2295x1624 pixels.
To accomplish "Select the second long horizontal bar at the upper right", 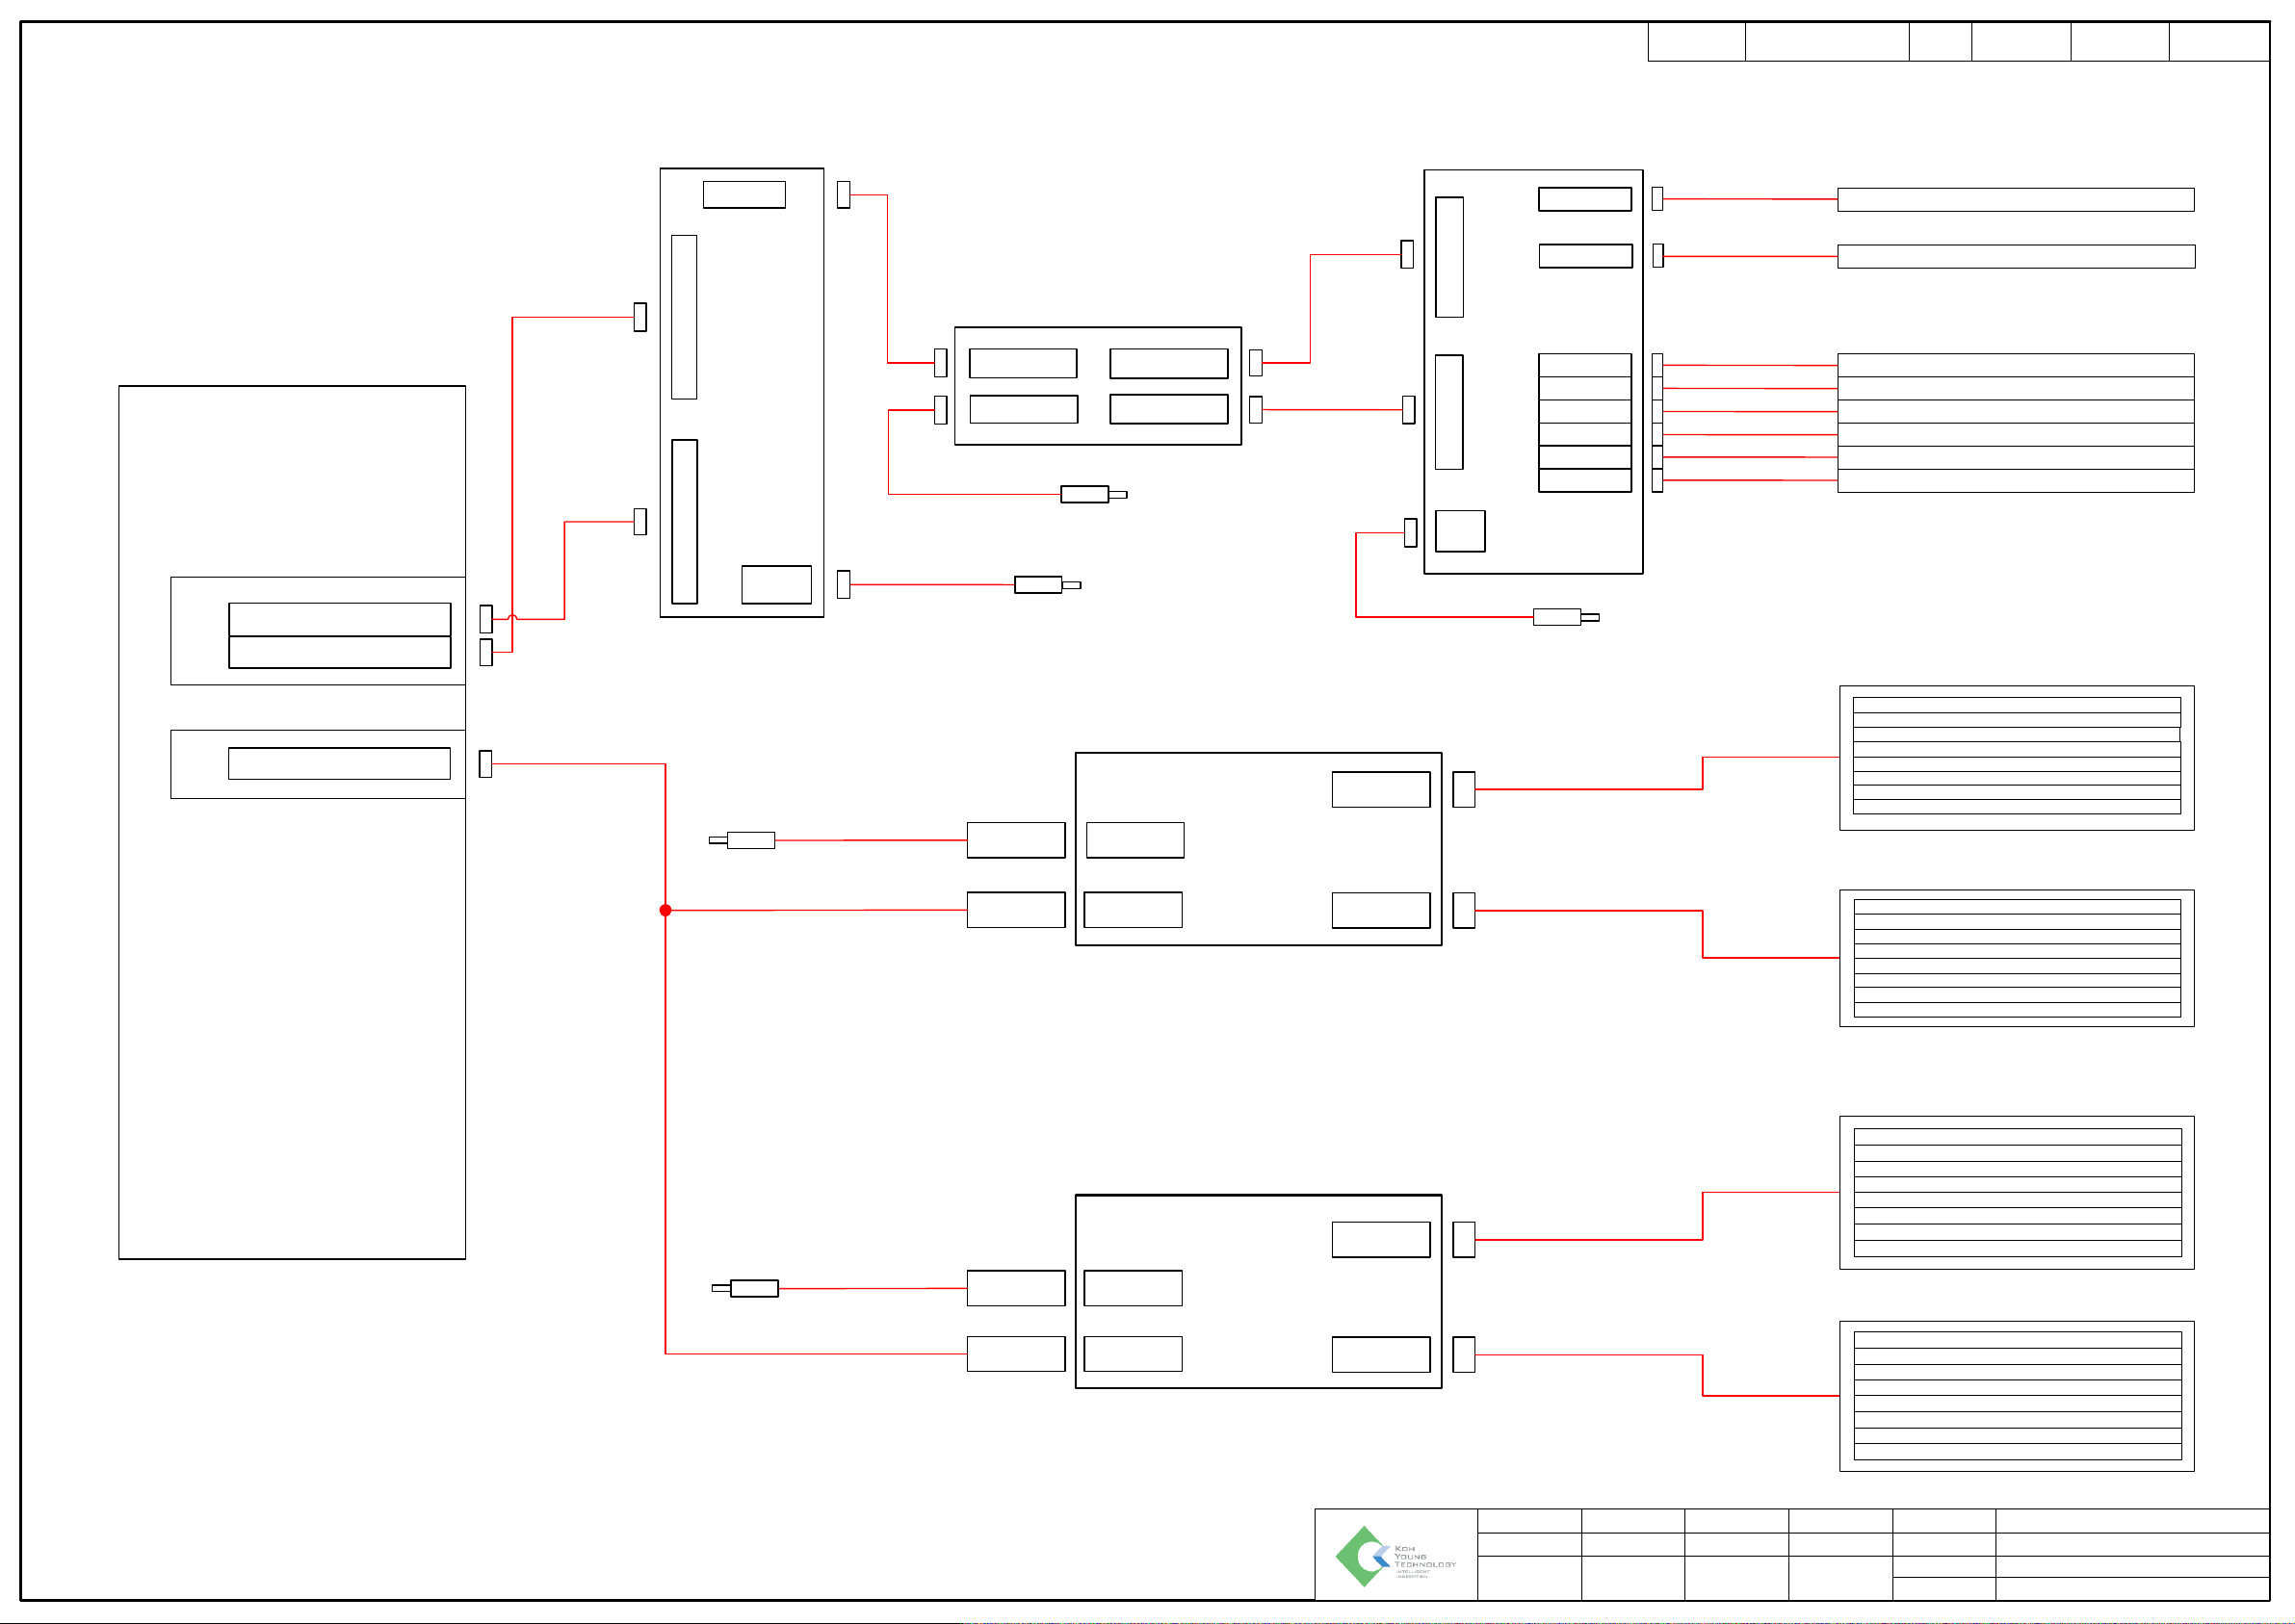I will pyautogui.click(x=2015, y=257).
